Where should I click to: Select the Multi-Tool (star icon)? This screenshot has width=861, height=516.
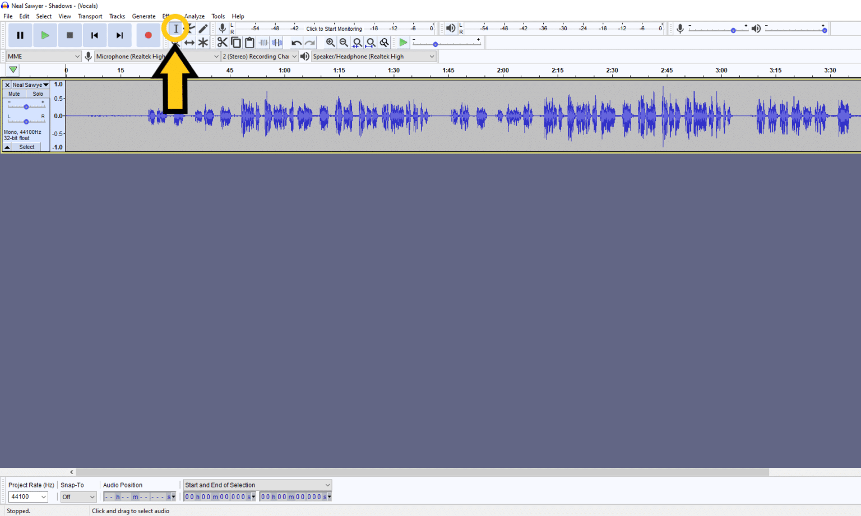[203, 42]
